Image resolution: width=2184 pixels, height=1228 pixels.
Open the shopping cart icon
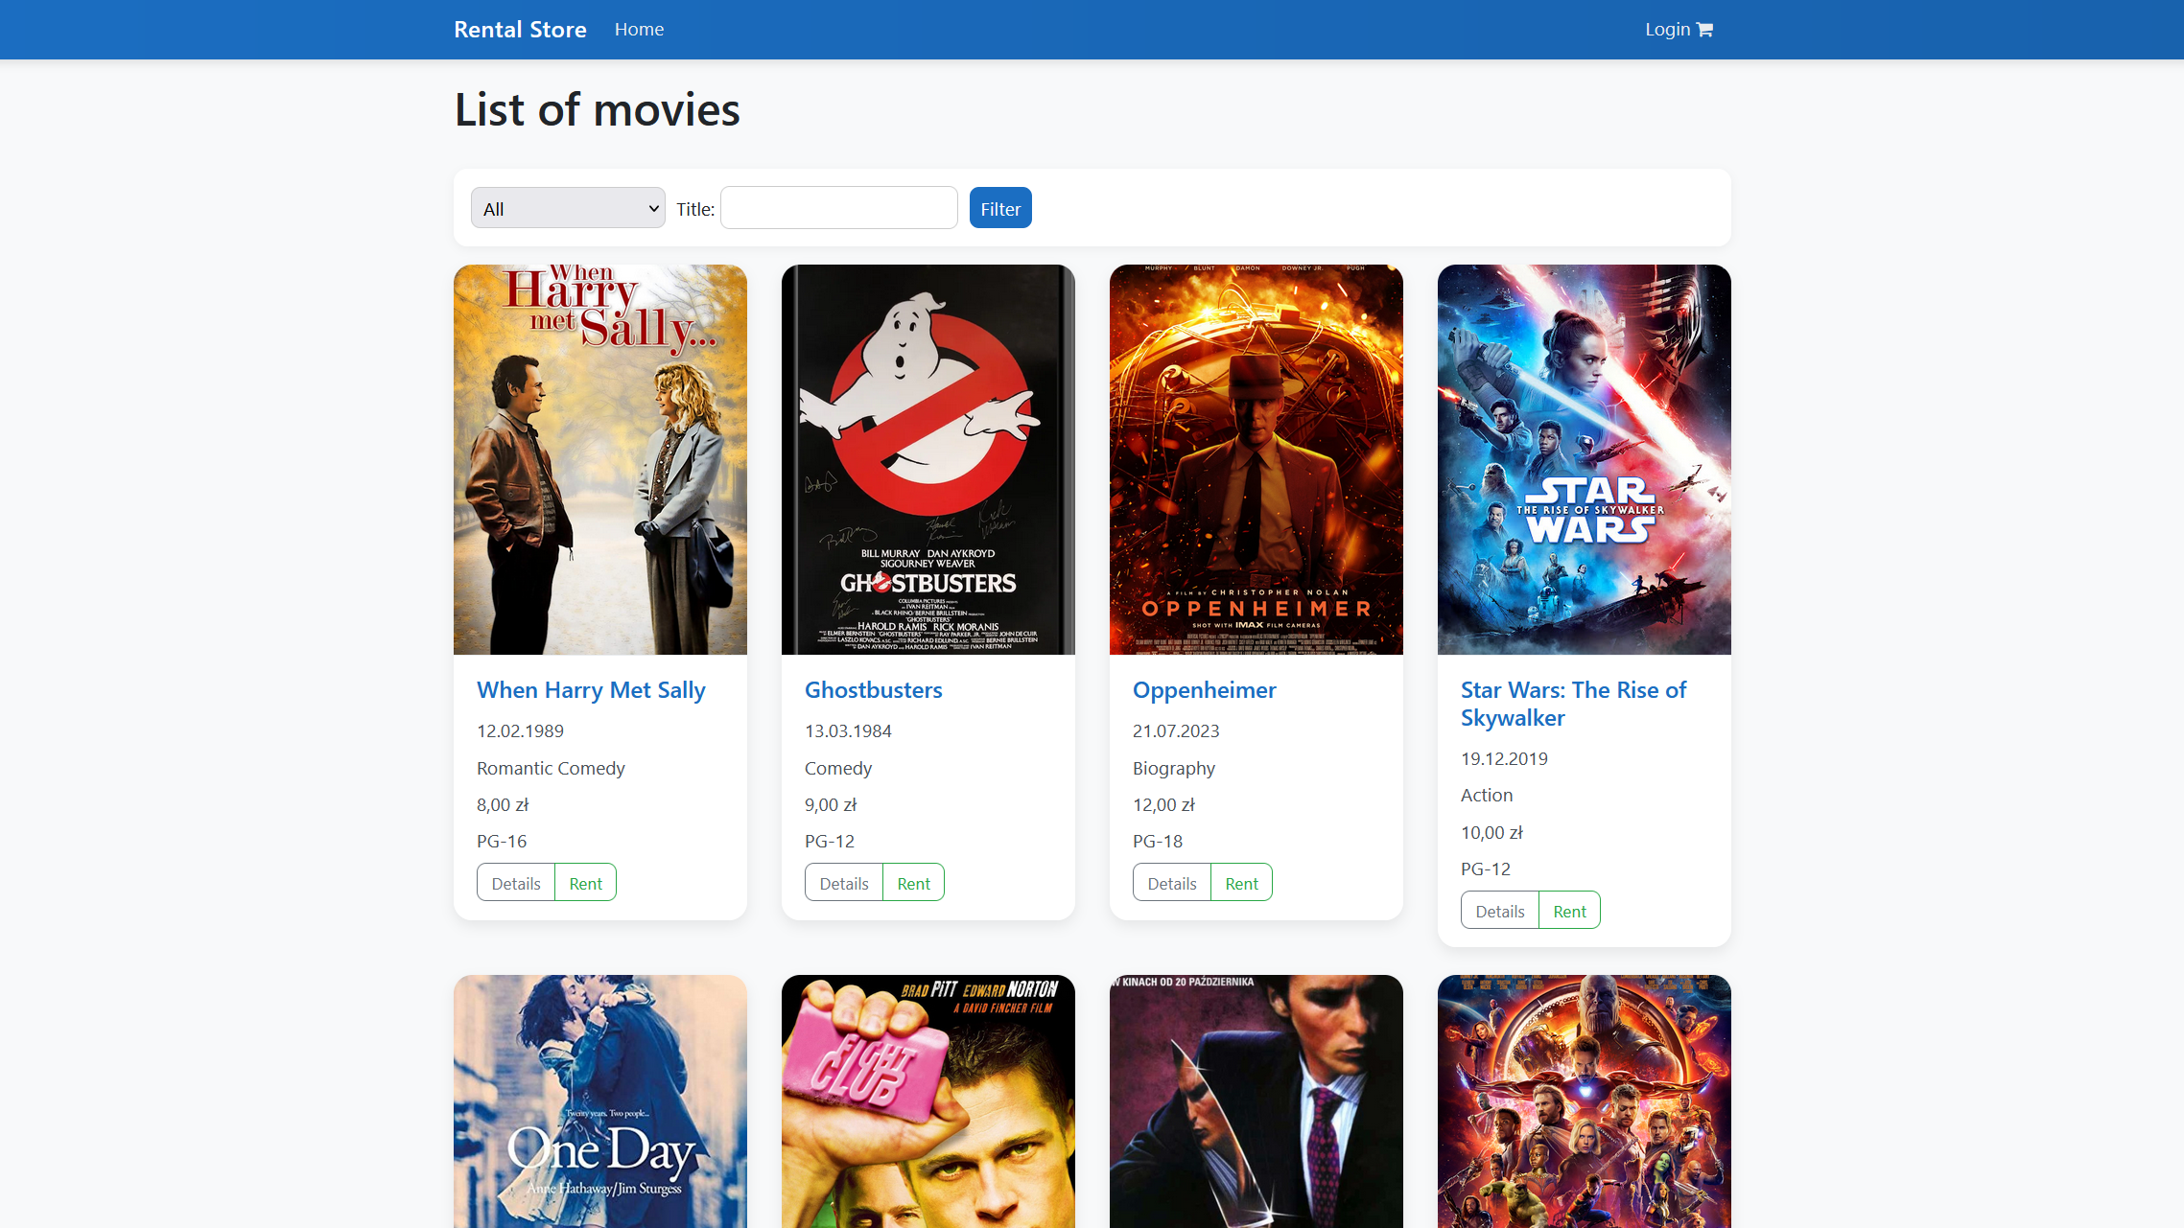[x=1704, y=30]
